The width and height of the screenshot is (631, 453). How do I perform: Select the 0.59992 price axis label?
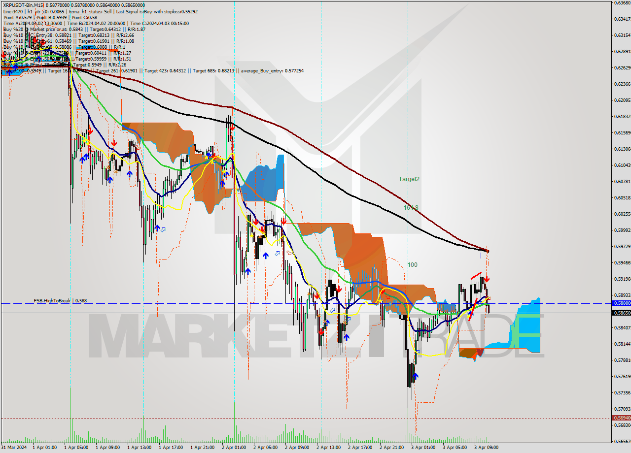coord(622,230)
